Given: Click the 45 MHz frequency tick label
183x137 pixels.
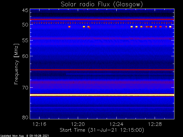Looking at the screenshot, I should point(25,11).
